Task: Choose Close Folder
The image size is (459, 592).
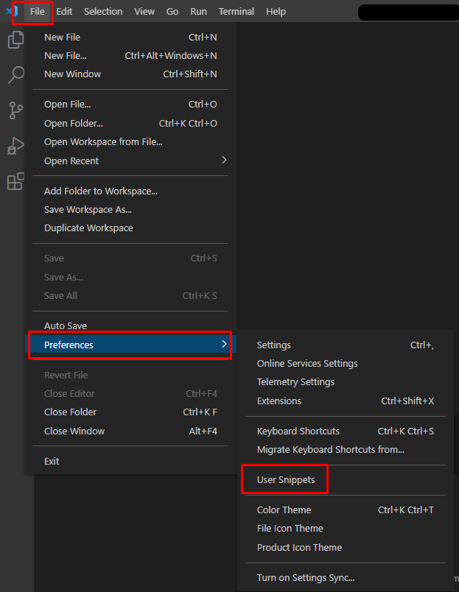Action: point(130,412)
